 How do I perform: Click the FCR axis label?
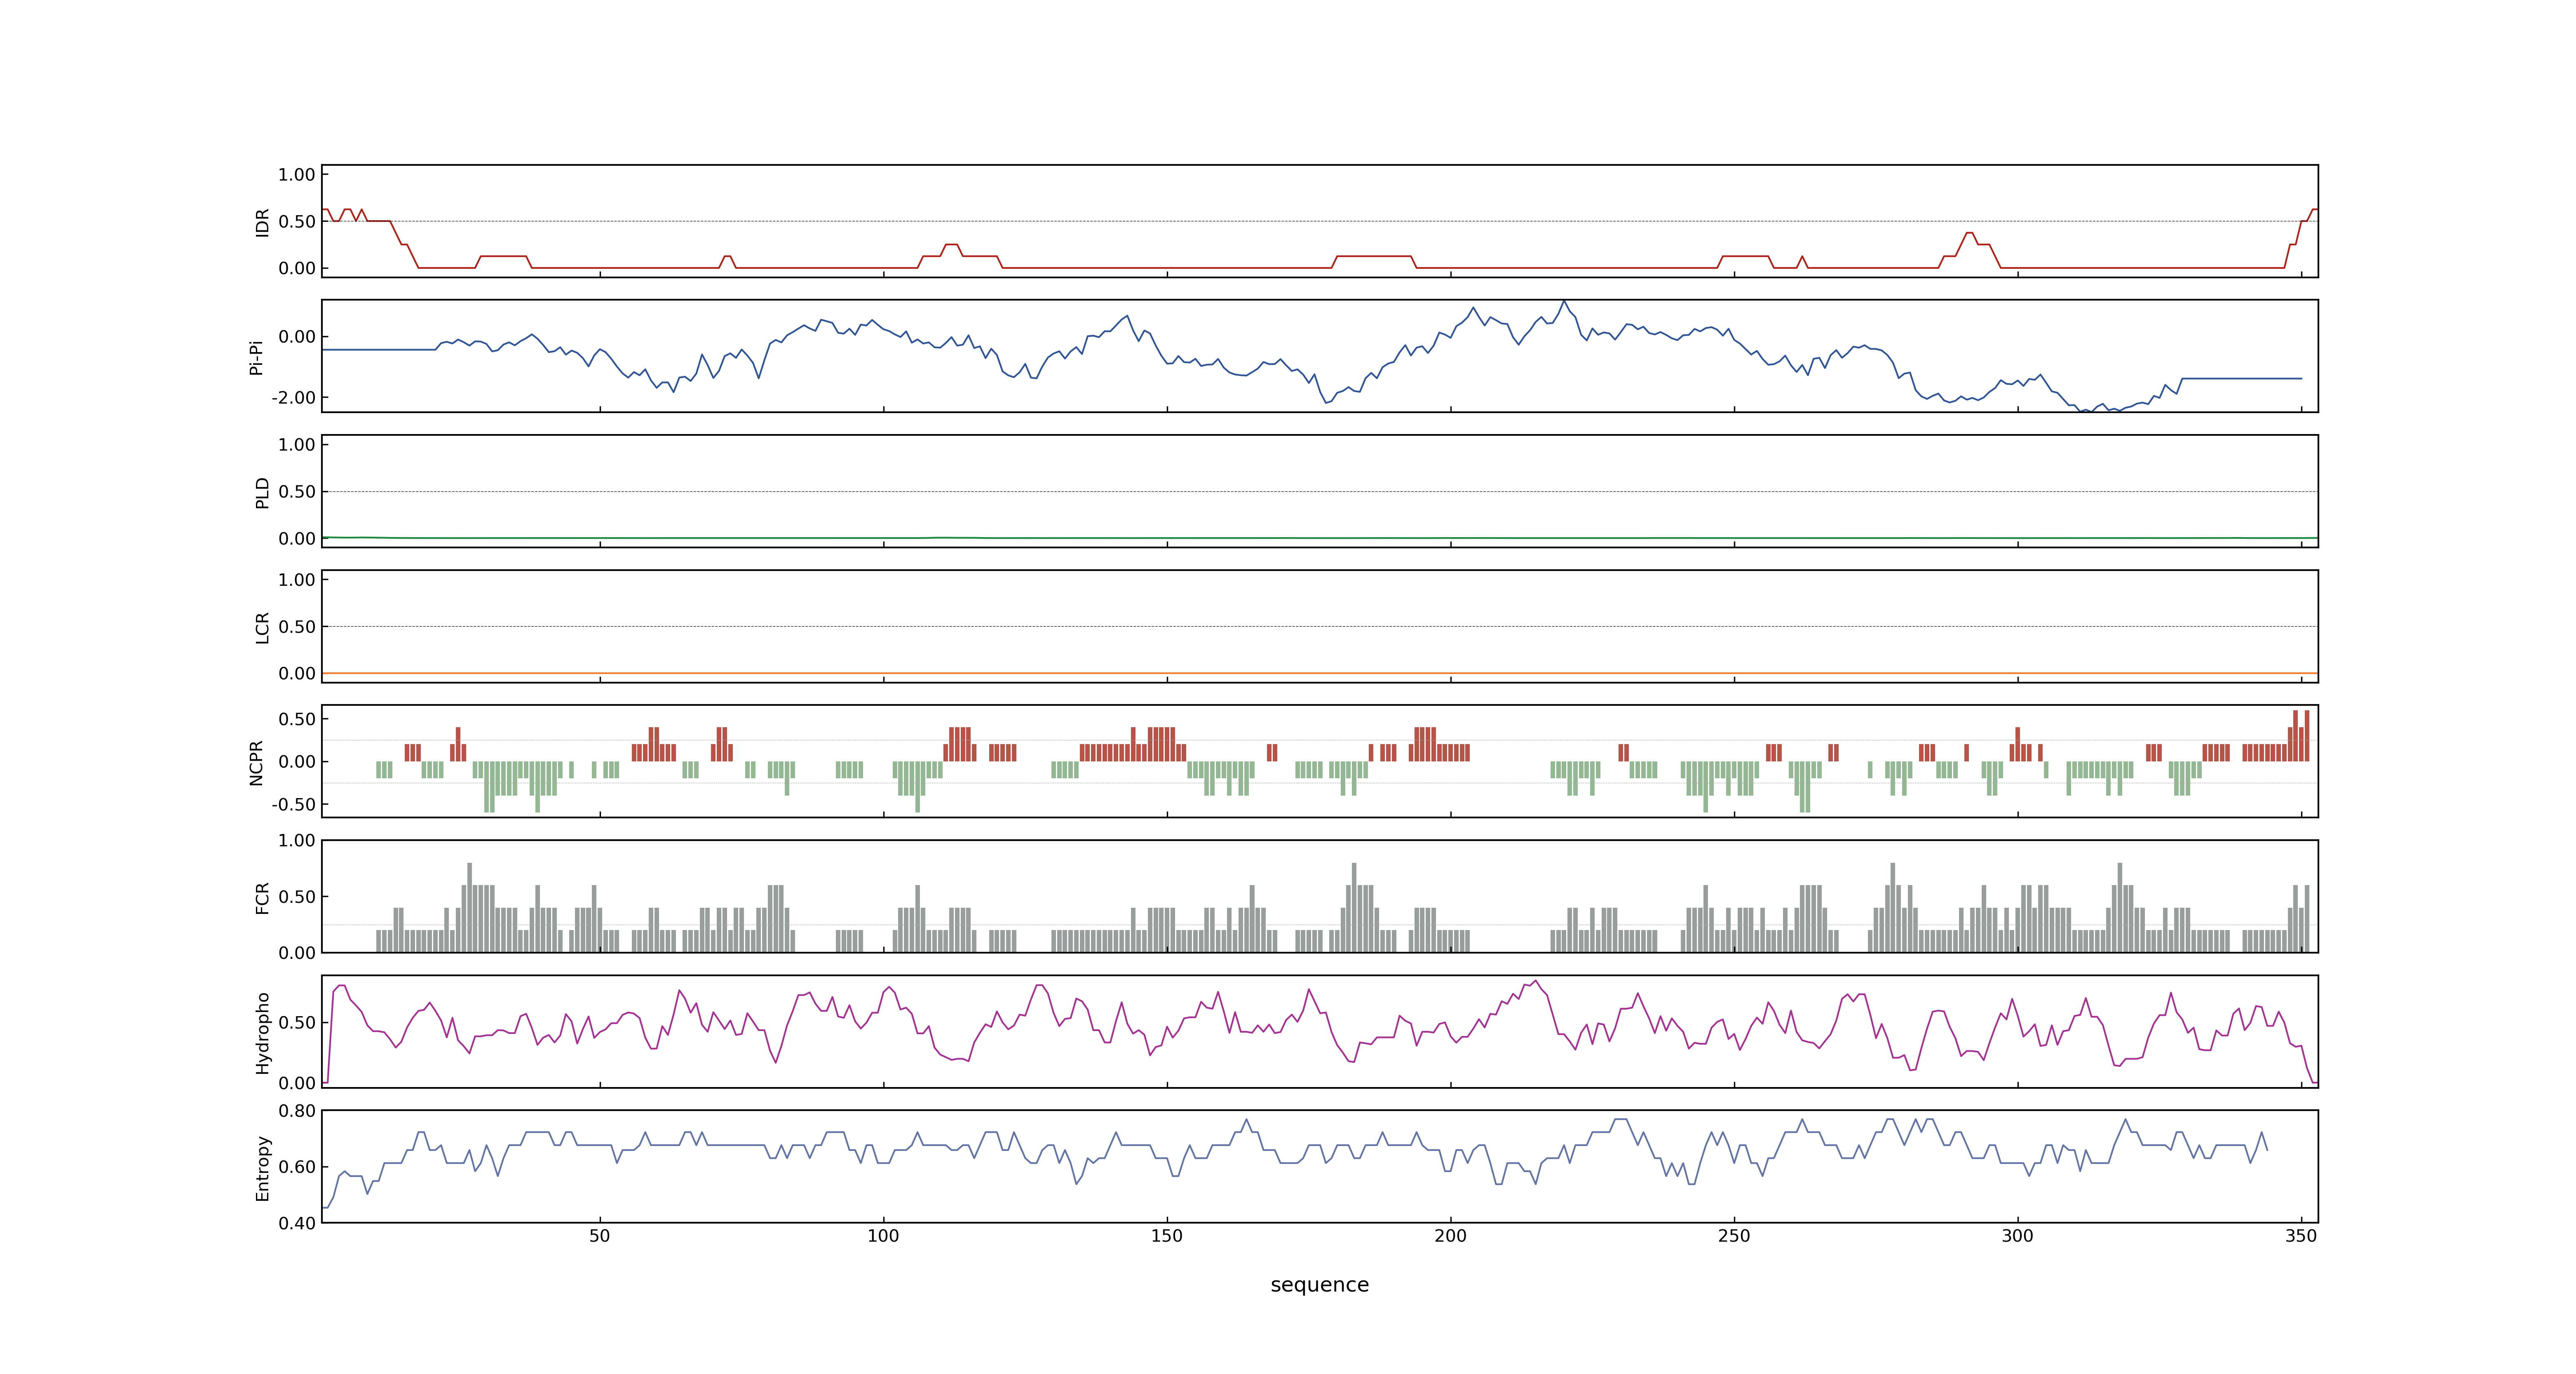(263, 898)
